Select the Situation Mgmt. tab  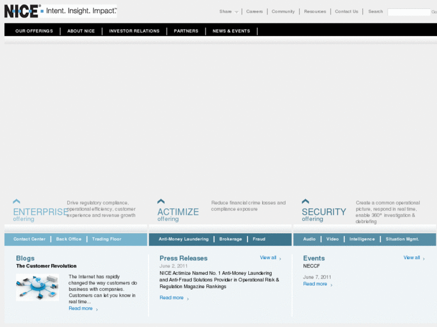coord(402,239)
